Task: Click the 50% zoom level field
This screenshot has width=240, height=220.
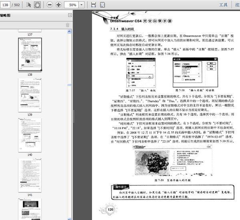Action: click(72, 5)
